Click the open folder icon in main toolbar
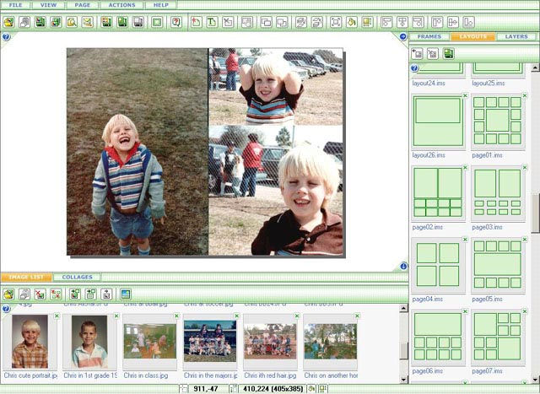Image resolution: width=540 pixels, height=394 pixels. pyautogui.click(x=8, y=23)
